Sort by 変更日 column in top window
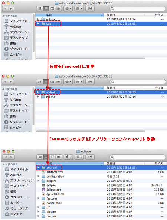This screenshot has height=220, width=167. pos(124,15)
